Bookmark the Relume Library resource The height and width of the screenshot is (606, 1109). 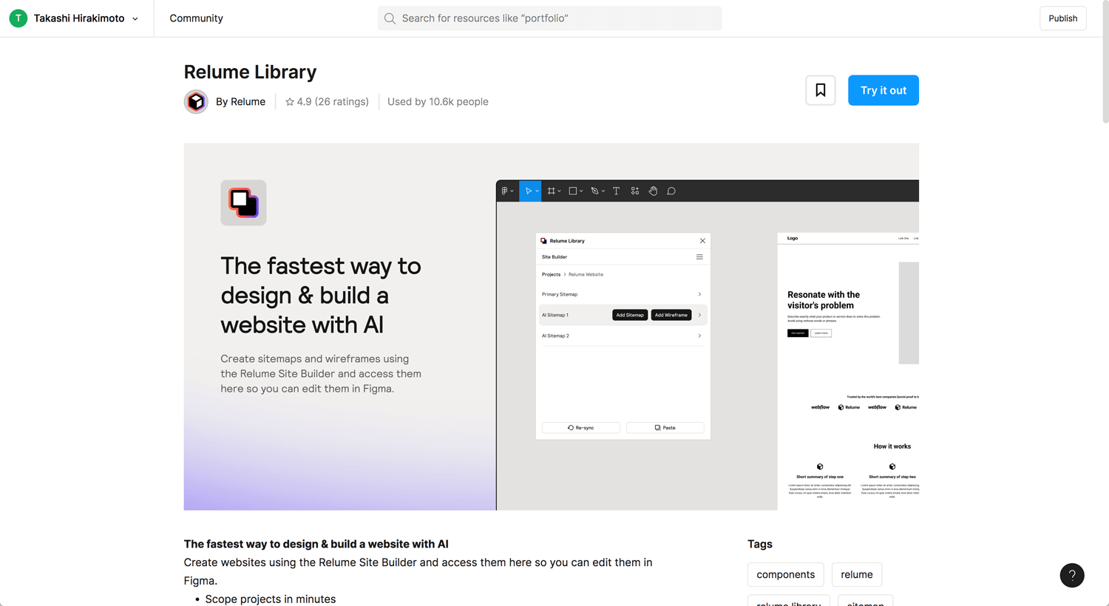tap(821, 90)
